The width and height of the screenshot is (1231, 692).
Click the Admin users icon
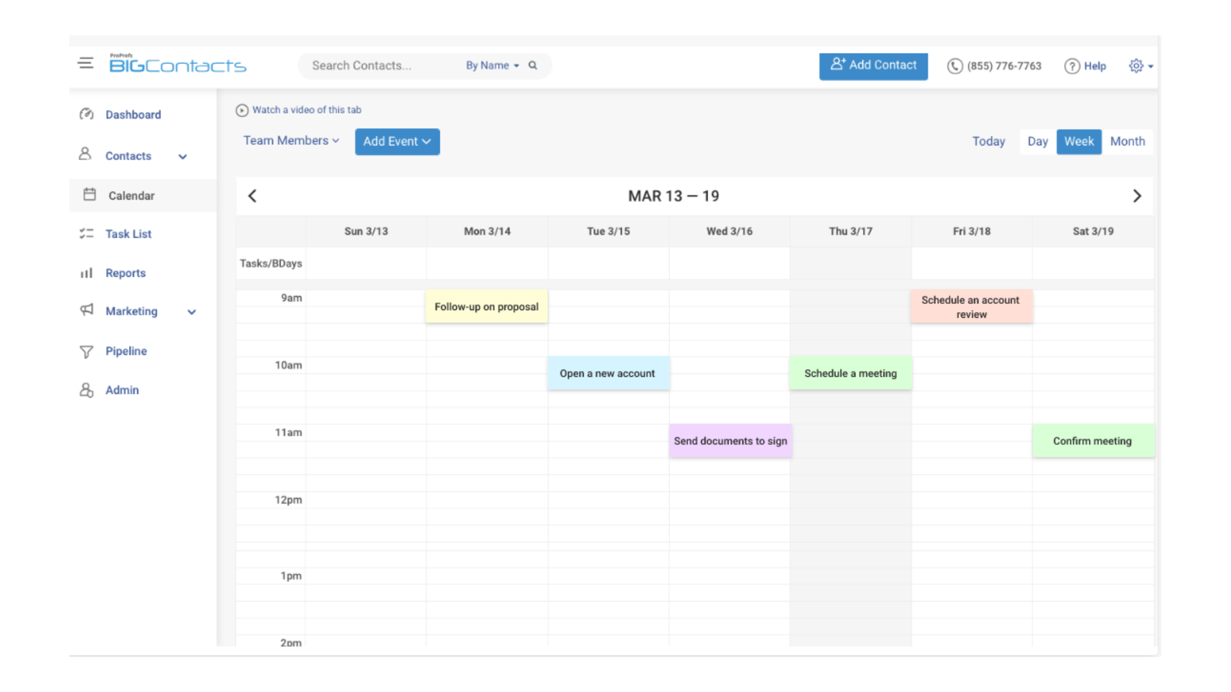(87, 390)
